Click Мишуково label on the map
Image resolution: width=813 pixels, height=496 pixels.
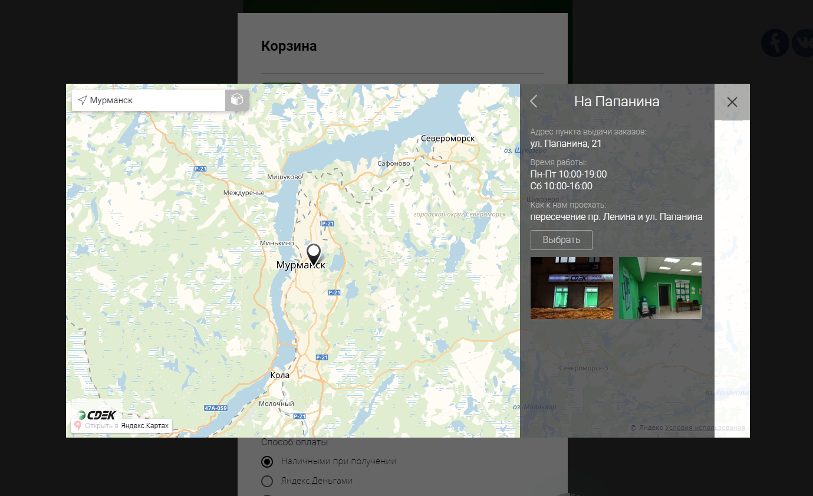tap(285, 177)
